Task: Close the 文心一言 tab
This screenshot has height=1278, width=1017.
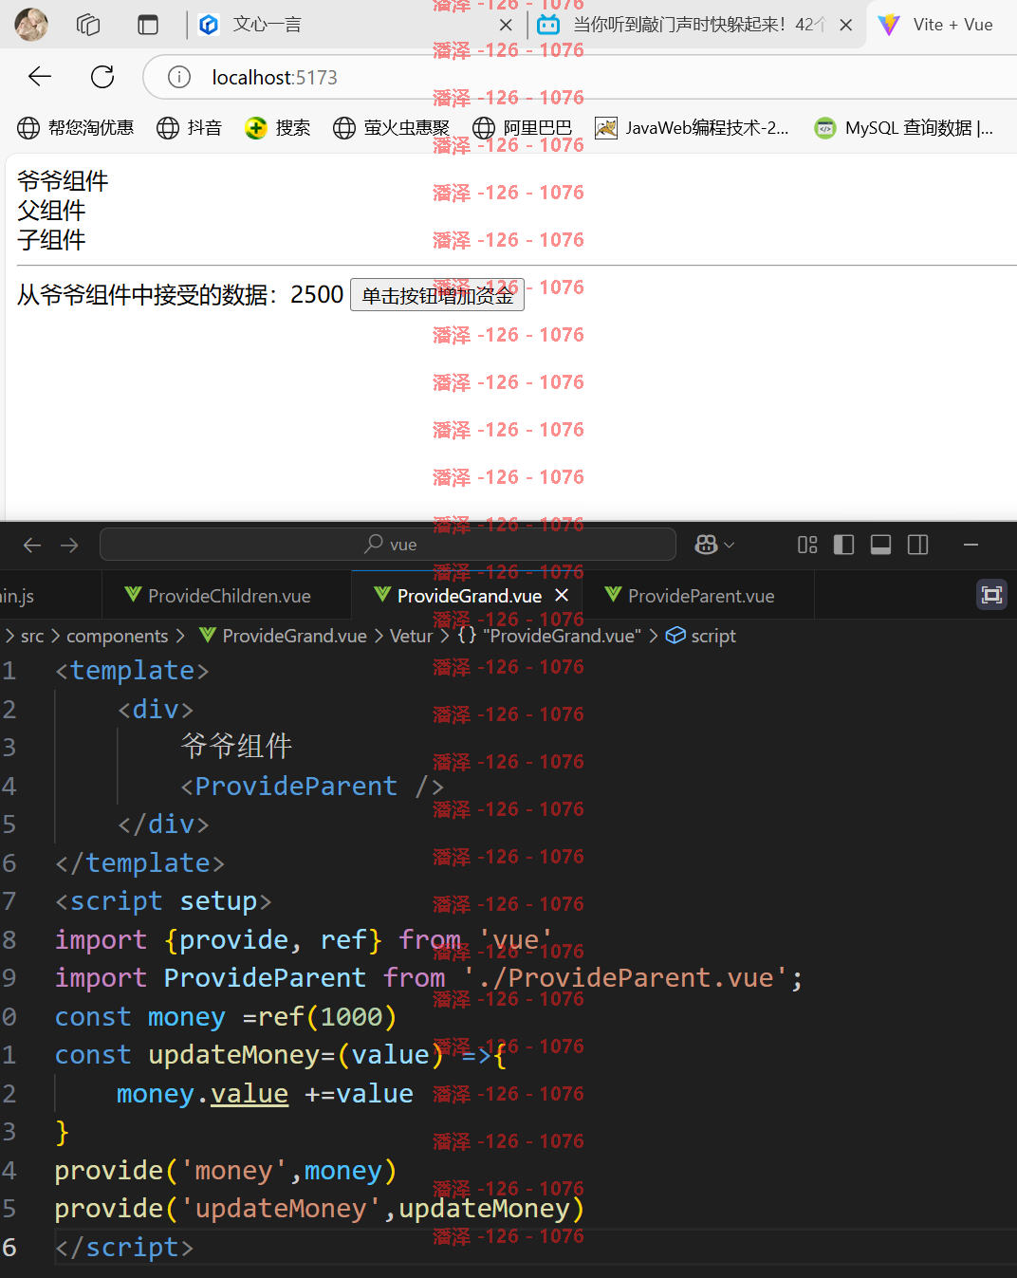Action: (x=506, y=26)
